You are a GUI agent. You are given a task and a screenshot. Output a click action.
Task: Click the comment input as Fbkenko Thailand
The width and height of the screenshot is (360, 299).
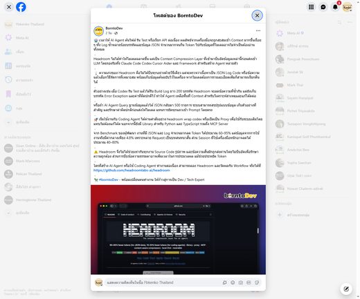tap(161, 282)
